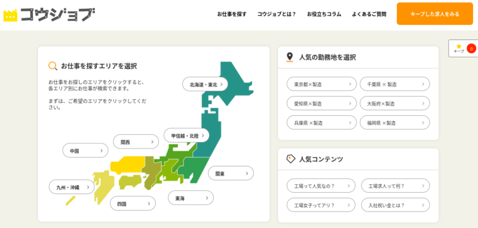Image resolution: width=478 pixels, height=228 pixels.
Task: Click the map pin icon by 人気の勤務地
Action: tap(290, 57)
